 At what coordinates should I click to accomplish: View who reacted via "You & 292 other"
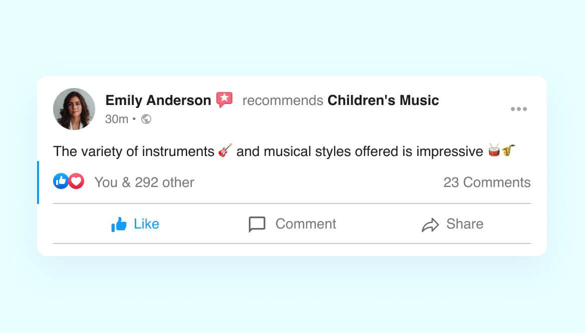tap(144, 182)
